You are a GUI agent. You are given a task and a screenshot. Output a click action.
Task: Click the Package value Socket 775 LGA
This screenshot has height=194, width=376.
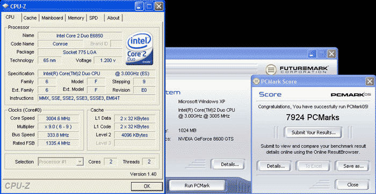pyautogui.click(x=80, y=52)
